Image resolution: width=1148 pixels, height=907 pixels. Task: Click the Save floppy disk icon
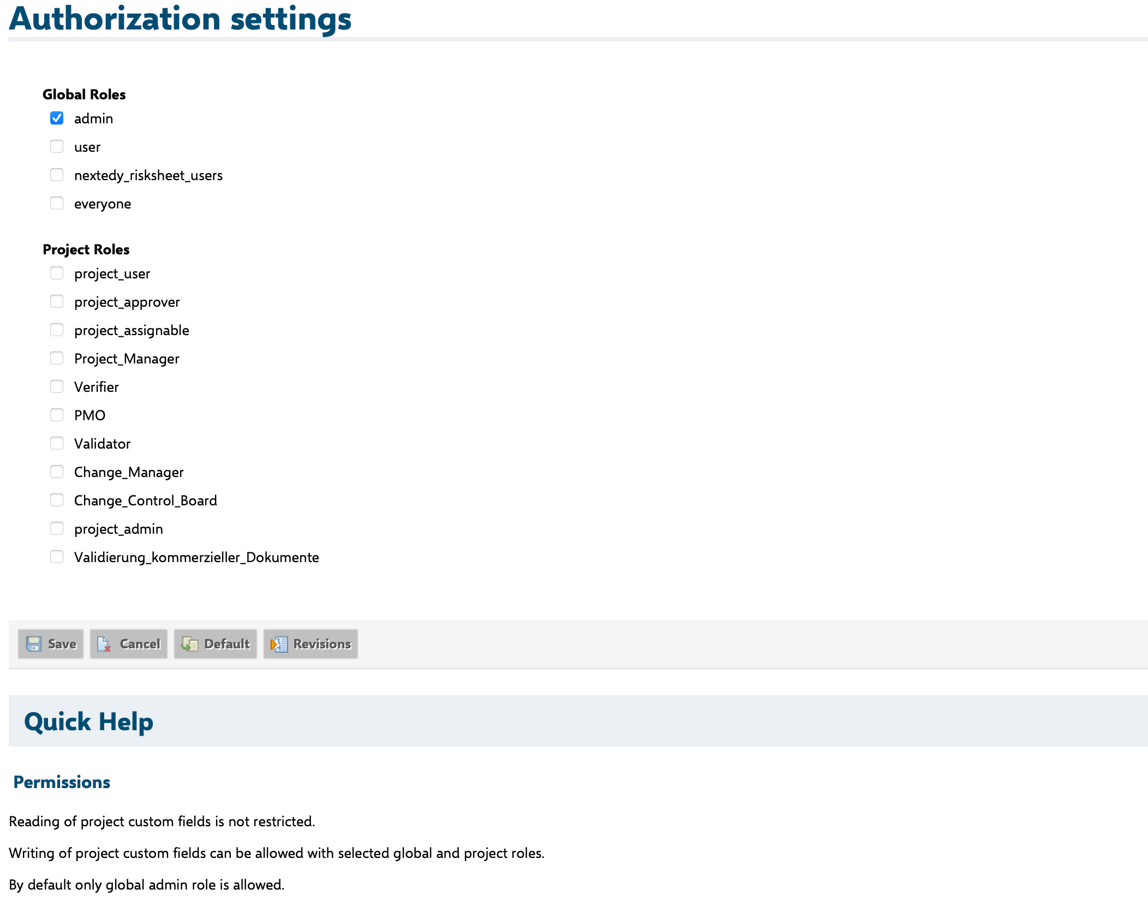34,644
